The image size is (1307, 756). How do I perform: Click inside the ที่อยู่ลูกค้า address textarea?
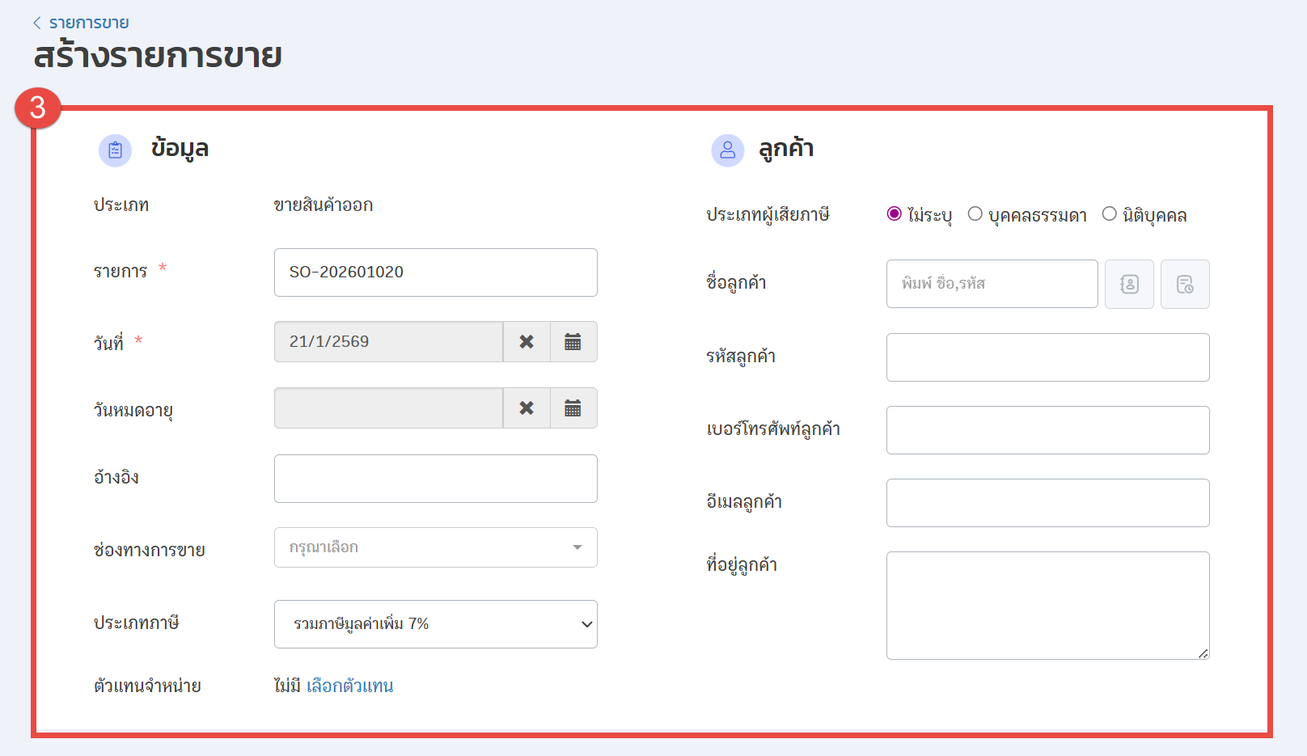(1047, 606)
